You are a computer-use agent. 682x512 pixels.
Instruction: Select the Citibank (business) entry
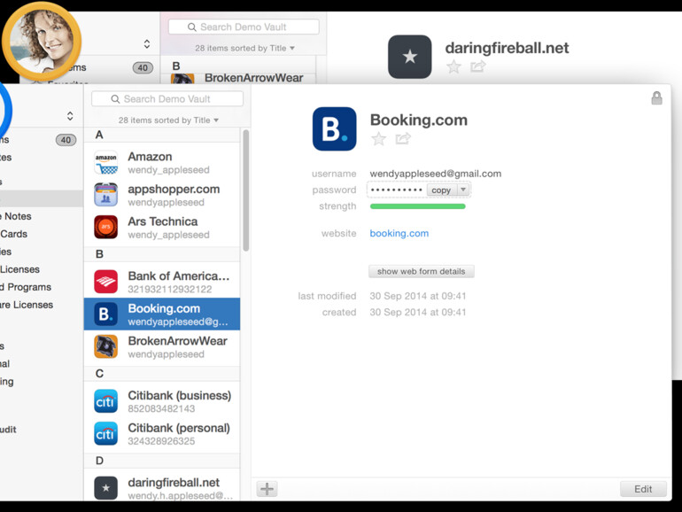pos(162,401)
